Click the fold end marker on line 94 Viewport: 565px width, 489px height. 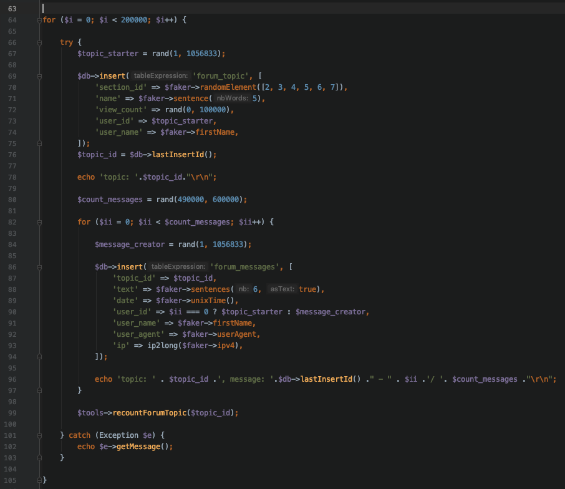click(x=39, y=356)
